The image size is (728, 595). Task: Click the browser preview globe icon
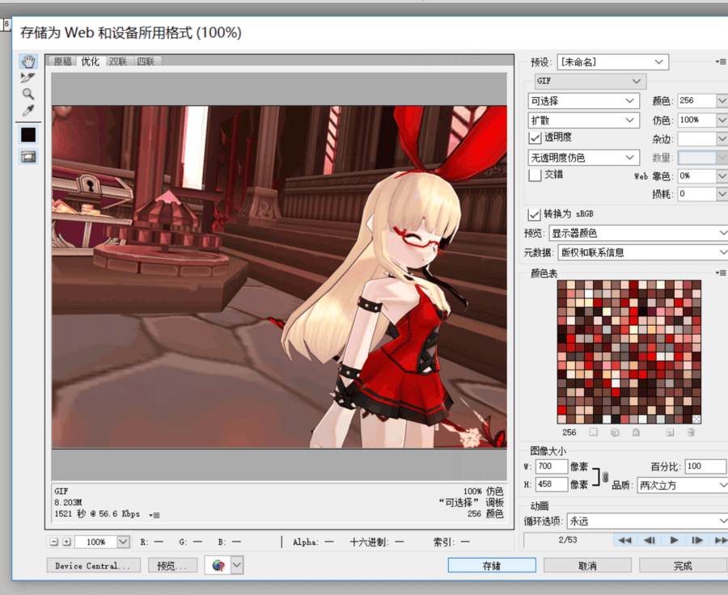218,565
